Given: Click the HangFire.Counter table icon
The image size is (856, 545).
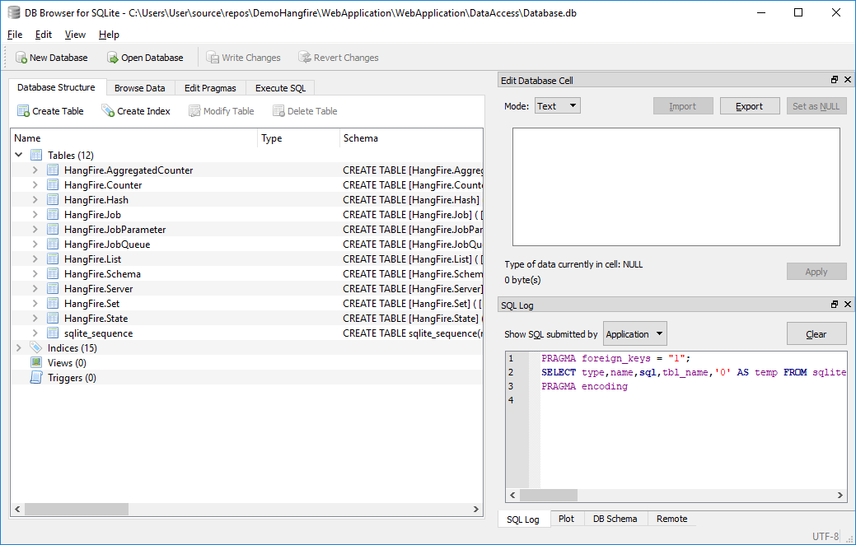Looking at the screenshot, I should coord(53,185).
